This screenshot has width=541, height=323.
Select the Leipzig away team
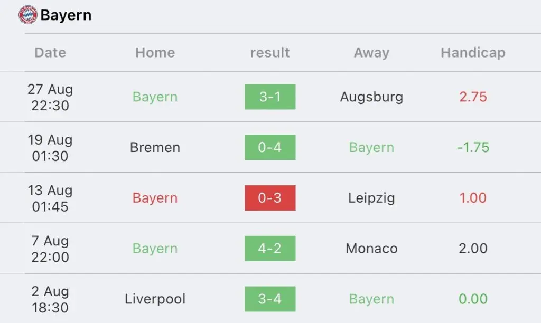point(371,198)
